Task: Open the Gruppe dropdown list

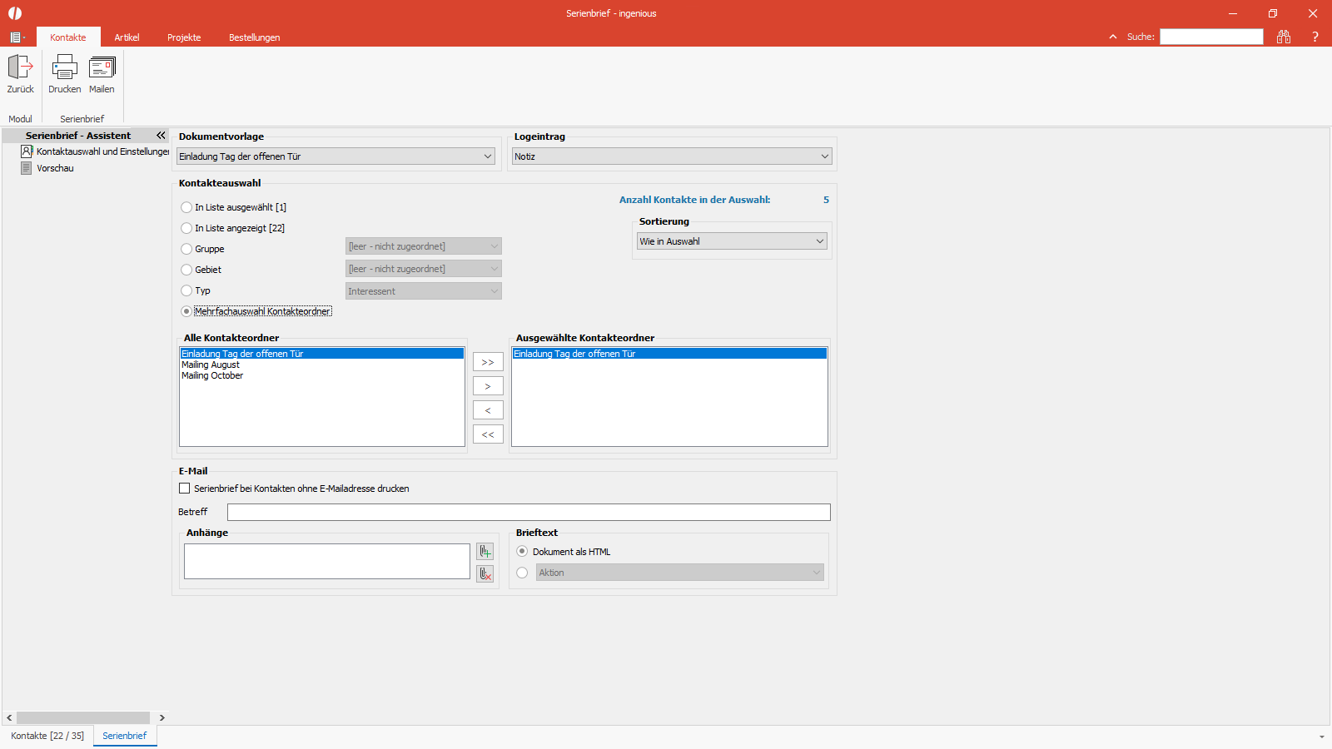Action: pos(424,246)
